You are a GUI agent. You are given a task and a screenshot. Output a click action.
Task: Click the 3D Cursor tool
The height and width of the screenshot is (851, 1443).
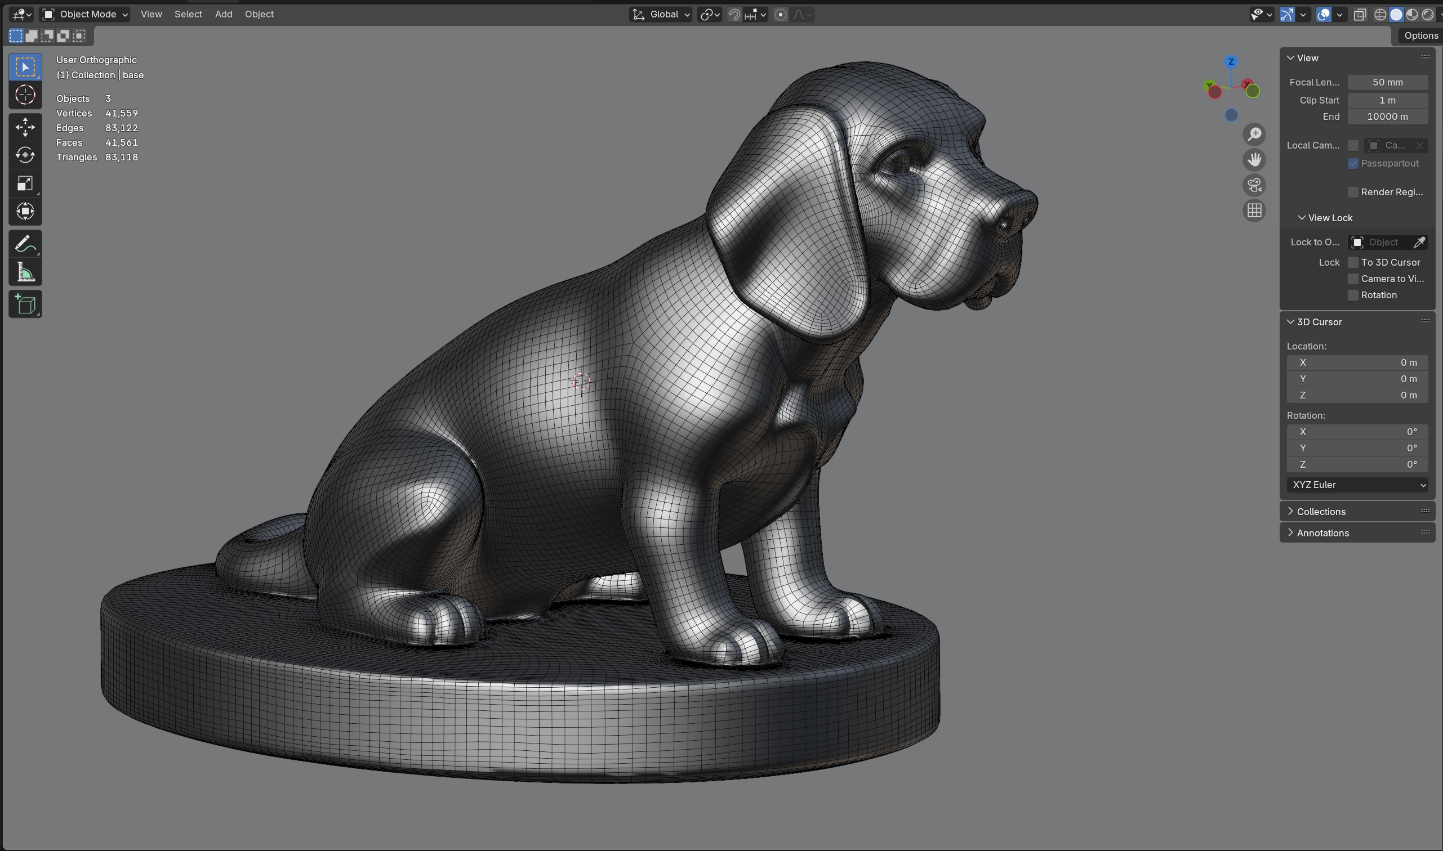tap(25, 95)
